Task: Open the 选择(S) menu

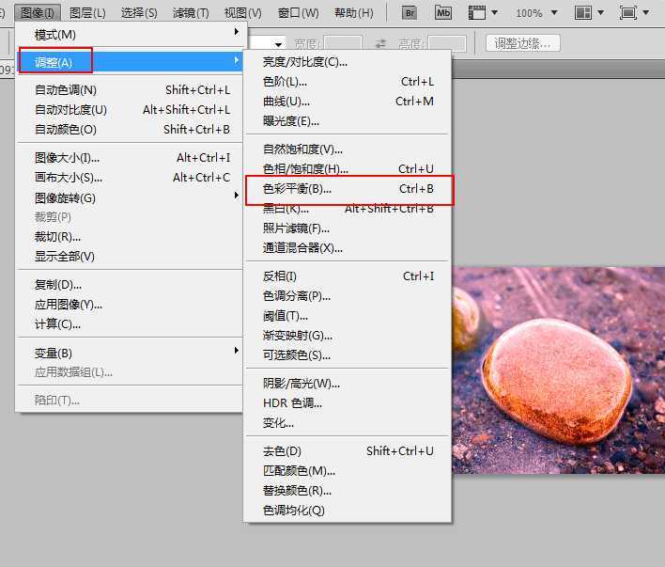Action: (x=139, y=13)
